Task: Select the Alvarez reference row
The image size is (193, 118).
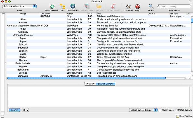Action: (98, 23)
